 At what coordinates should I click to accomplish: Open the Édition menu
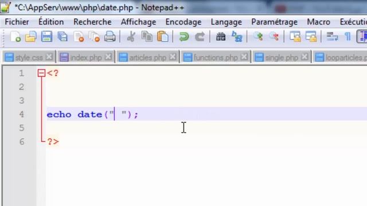pos(51,22)
